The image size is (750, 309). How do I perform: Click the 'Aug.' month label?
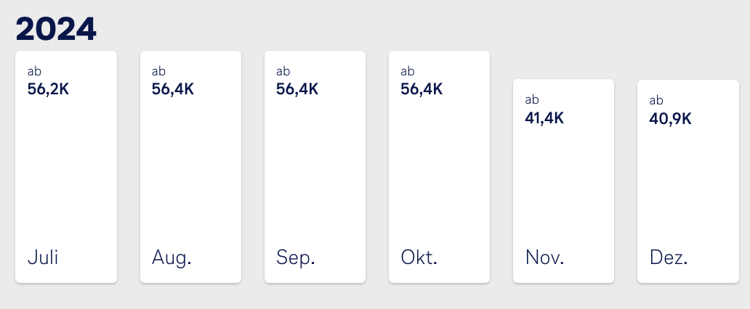pos(172,257)
